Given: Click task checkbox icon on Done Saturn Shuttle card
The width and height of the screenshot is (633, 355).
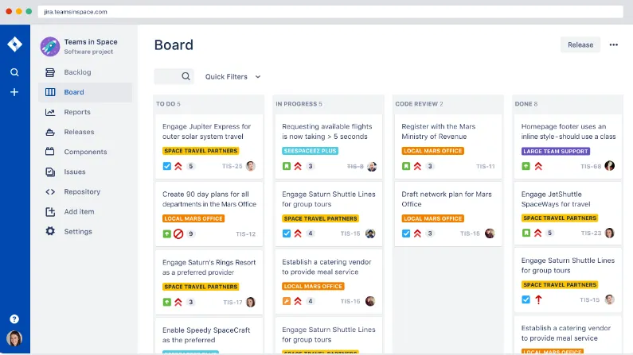Looking at the screenshot, I should point(526,299).
